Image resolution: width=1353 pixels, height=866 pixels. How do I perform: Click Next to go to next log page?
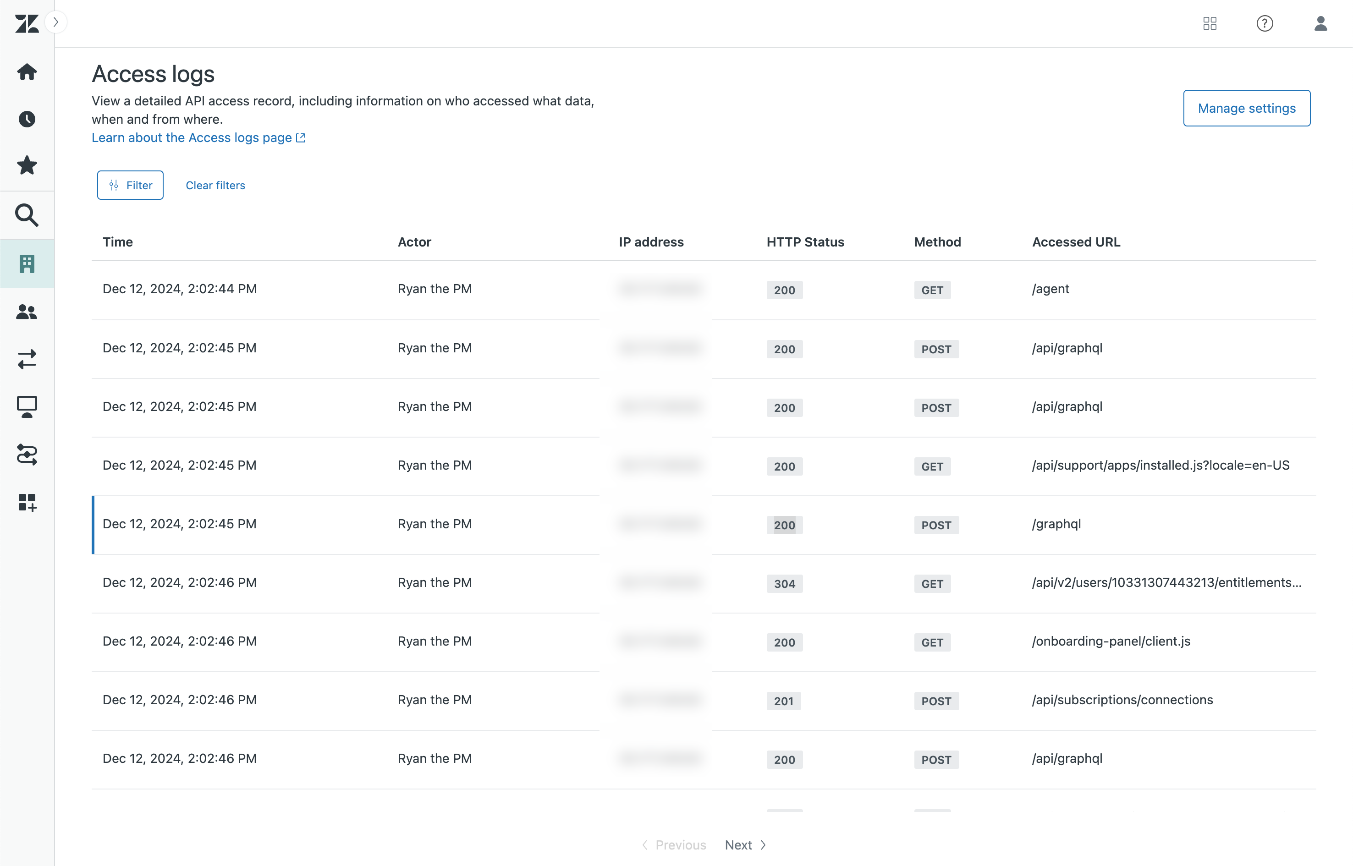(x=746, y=844)
